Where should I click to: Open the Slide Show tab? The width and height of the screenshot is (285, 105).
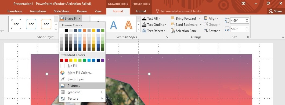pyautogui.click(x=62, y=11)
